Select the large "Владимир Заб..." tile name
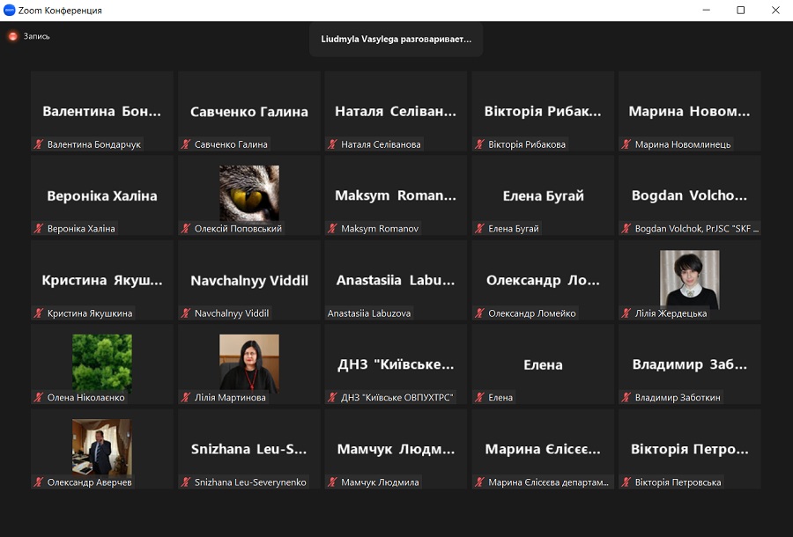Screen dimensions: 793x537 click(689, 364)
